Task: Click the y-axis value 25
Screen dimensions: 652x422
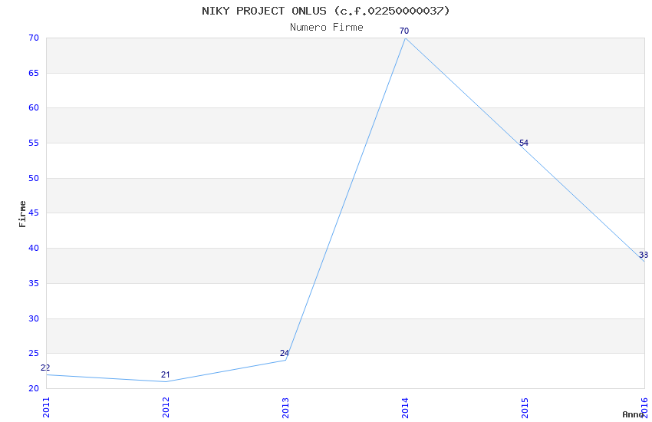Action: click(x=34, y=354)
